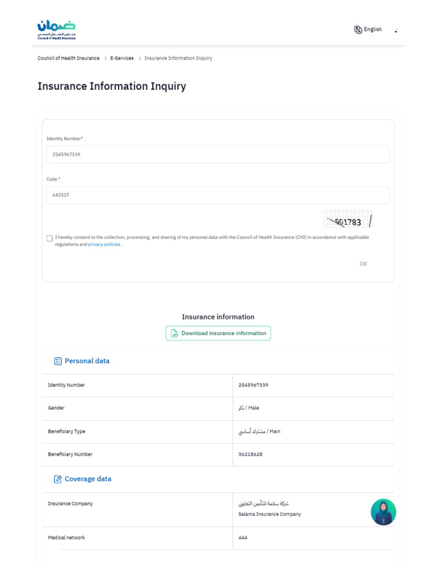The width and height of the screenshot is (436, 581).
Task: Switch language using the English label
Action: tap(373, 30)
